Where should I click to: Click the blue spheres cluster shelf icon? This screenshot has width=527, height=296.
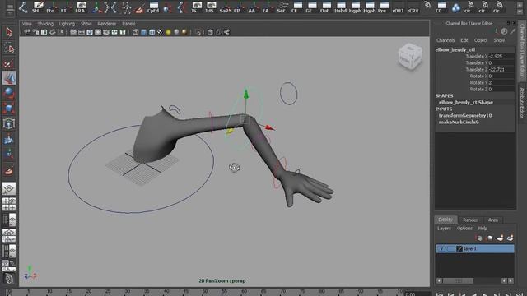coord(455,7)
